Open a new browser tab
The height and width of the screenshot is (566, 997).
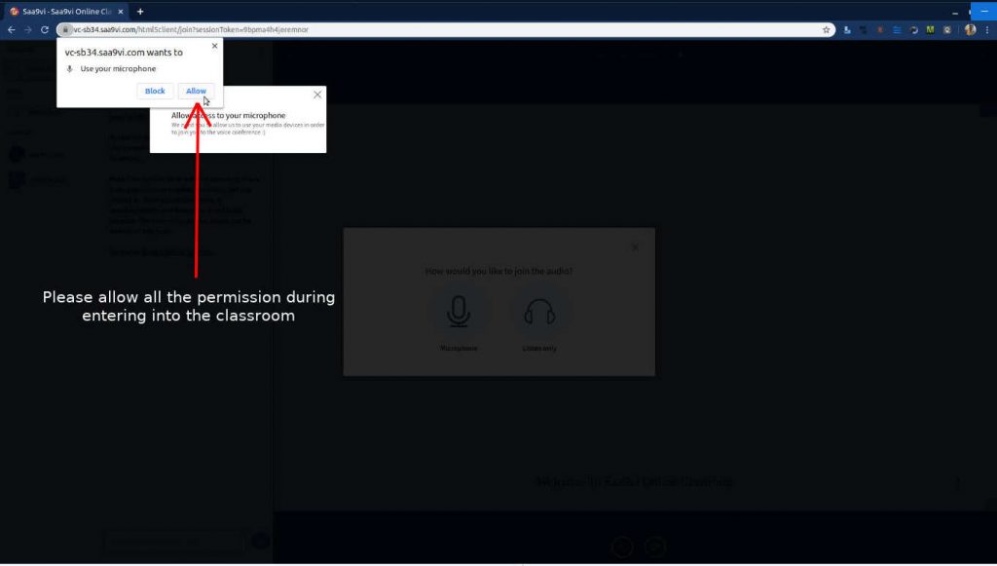[x=140, y=11]
